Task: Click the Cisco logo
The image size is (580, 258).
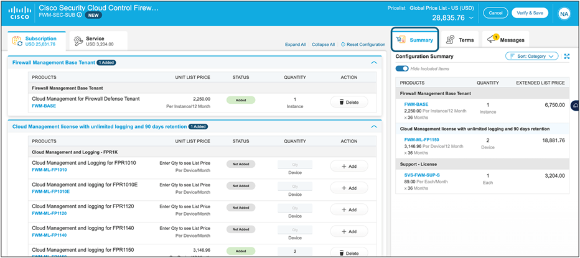Action: tap(19, 13)
